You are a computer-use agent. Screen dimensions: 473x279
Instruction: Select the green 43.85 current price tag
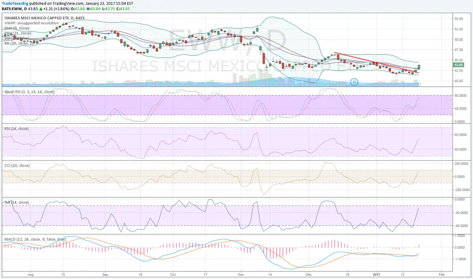pos(458,65)
